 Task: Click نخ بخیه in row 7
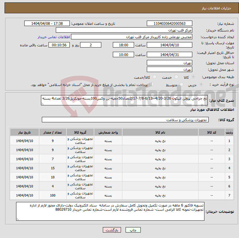(160, 195)
